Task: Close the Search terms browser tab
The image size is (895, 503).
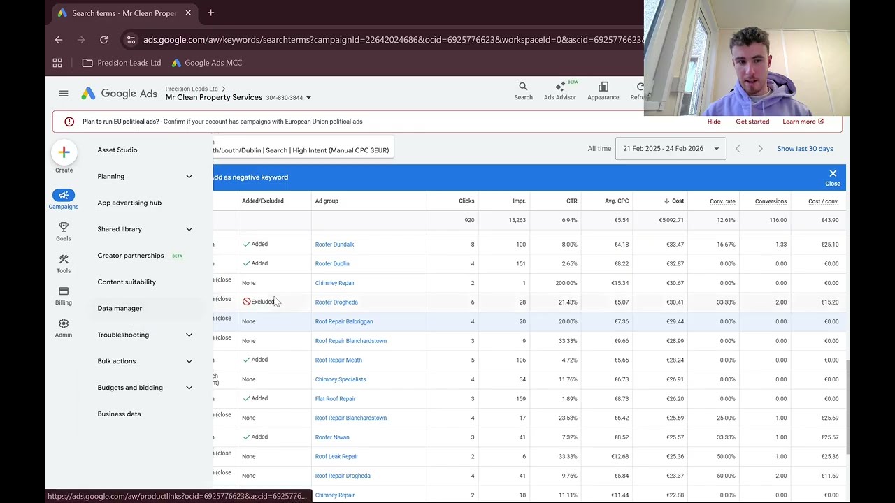Action: 189,13
